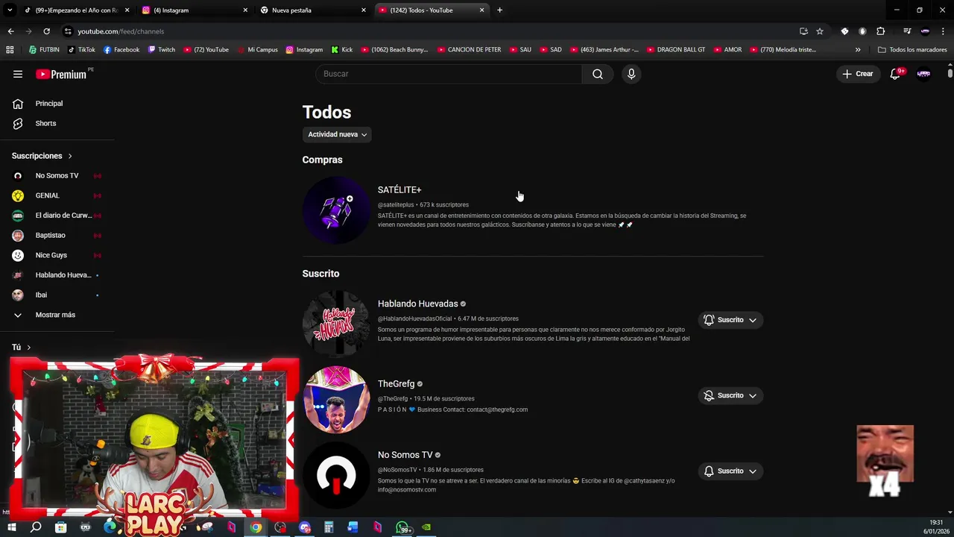This screenshot has width=954, height=537.
Task: Start voice search with the microphone icon
Action: [631, 74]
